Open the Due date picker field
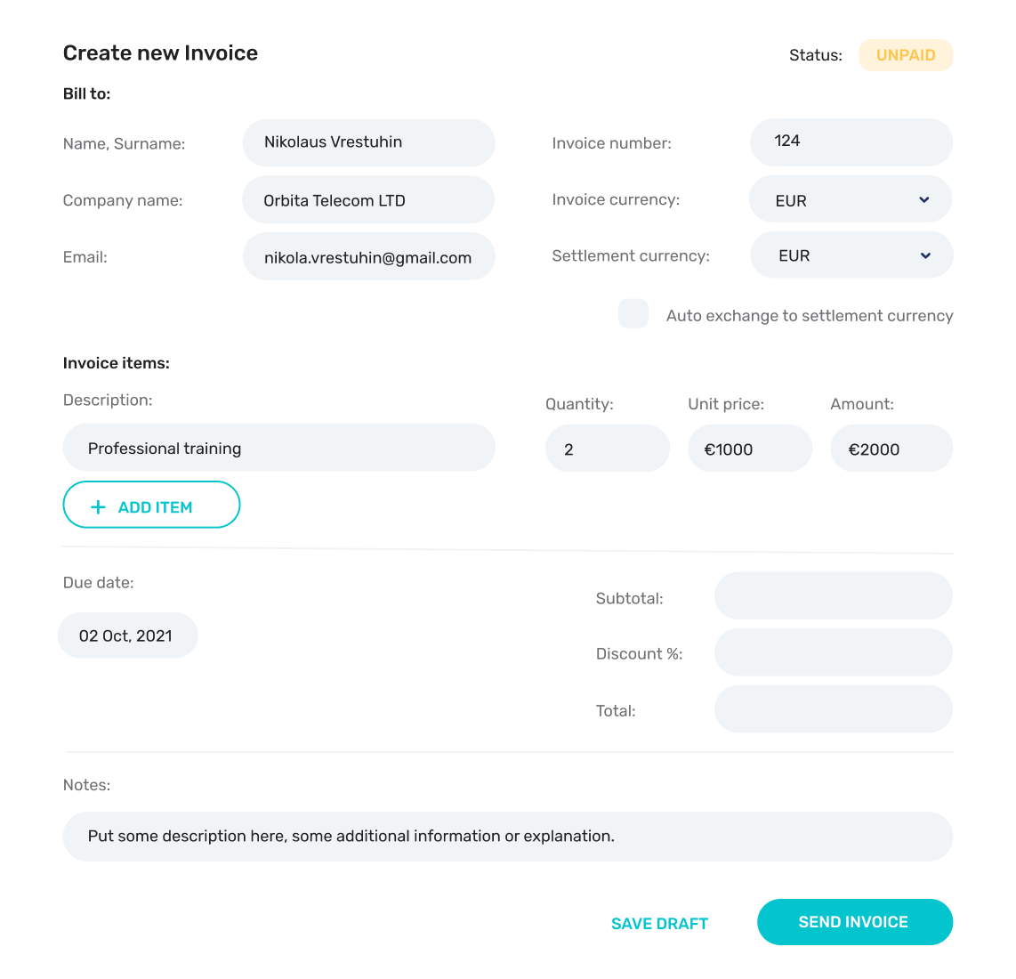Image resolution: width=1016 pixels, height=979 pixels. [x=127, y=635]
